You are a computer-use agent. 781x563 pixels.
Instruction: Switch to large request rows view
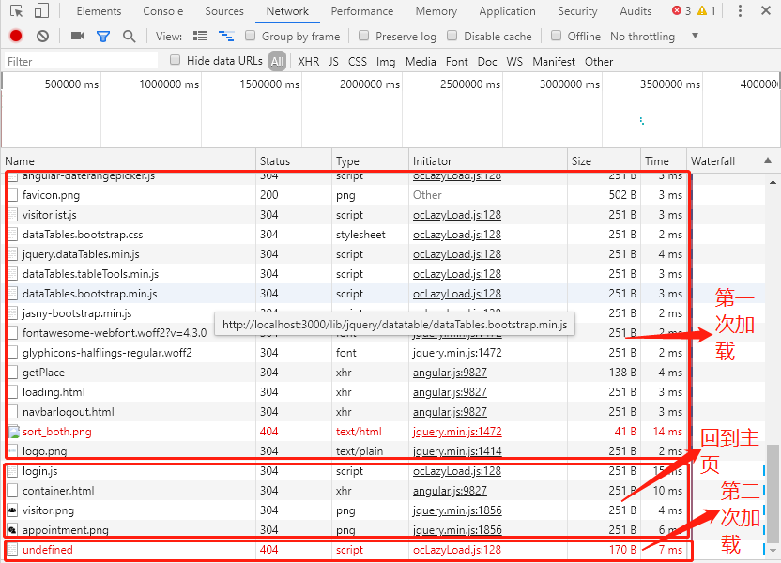200,36
